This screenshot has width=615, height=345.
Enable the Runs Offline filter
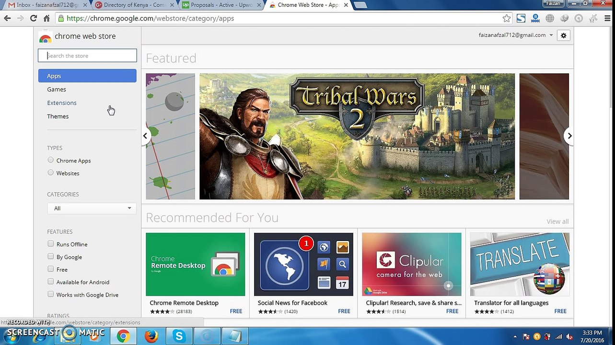[x=51, y=244]
